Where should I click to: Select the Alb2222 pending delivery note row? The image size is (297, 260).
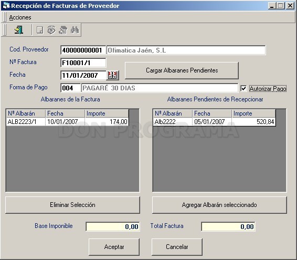pyautogui.click(x=214, y=121)
